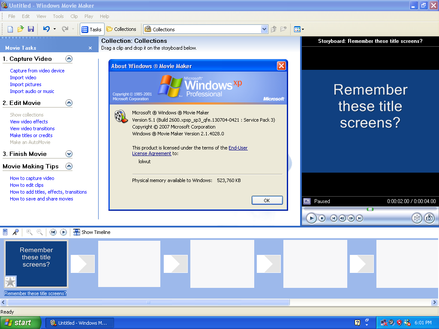The width and height of the screenshot is (439, 329).
Task: Toggle the Collections pane button
Action: (121, 29)
